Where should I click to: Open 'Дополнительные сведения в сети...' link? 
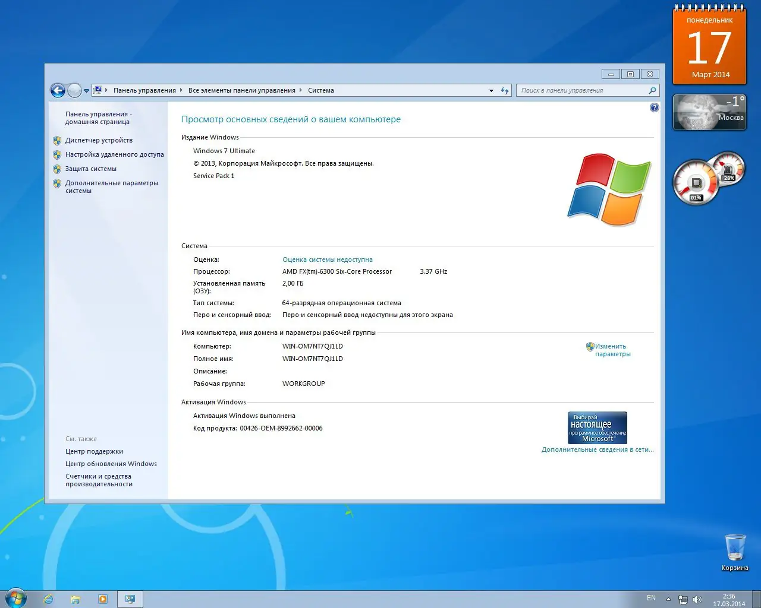point(598,449)
